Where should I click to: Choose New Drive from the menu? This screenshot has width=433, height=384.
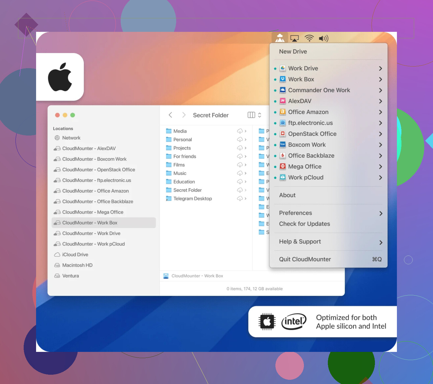[x=293, y=52]
